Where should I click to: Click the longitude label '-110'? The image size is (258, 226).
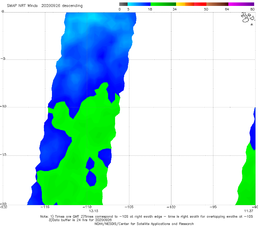coord(87,207)
